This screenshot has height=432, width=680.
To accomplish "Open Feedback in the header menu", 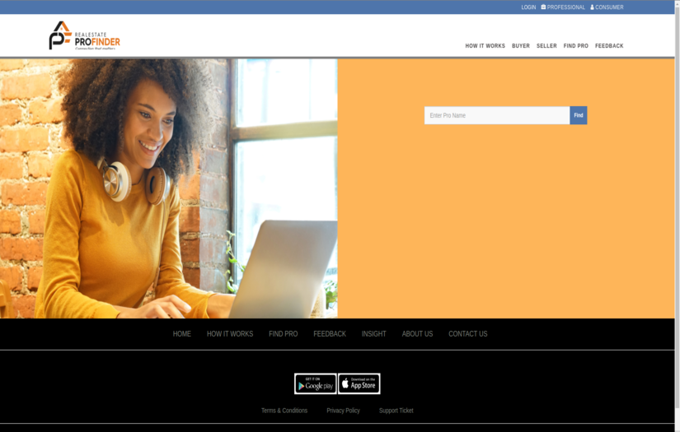I will pyautogui.click(x=609, y=46).
